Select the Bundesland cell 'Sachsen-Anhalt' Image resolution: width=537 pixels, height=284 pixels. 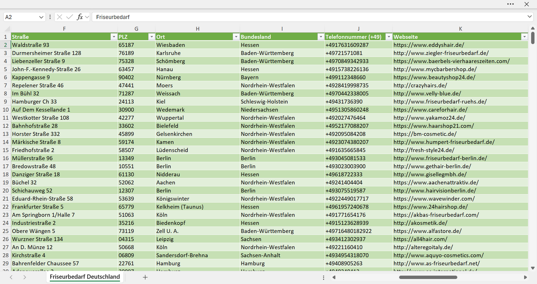(282, 255)
